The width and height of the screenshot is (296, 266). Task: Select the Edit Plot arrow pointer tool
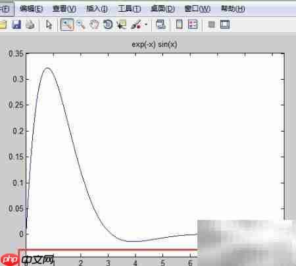coord(49,24)
